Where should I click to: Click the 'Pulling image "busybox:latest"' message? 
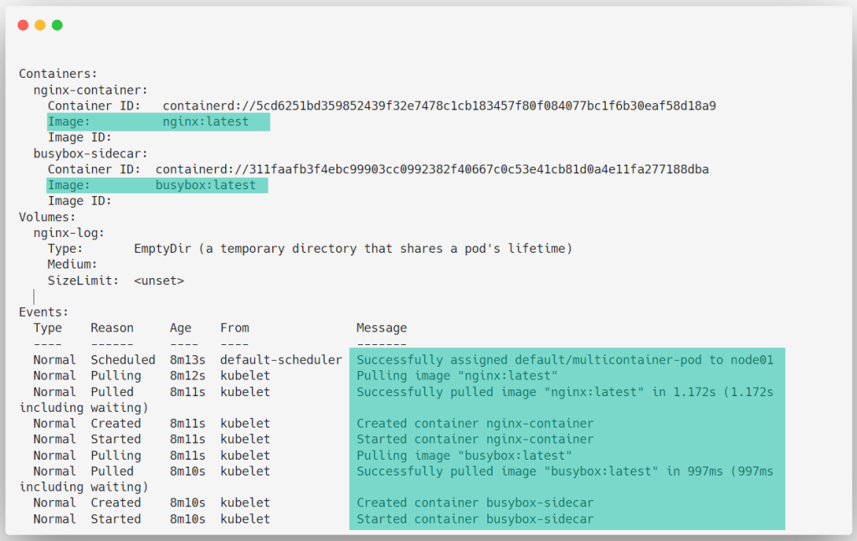(x=464, y=455)
